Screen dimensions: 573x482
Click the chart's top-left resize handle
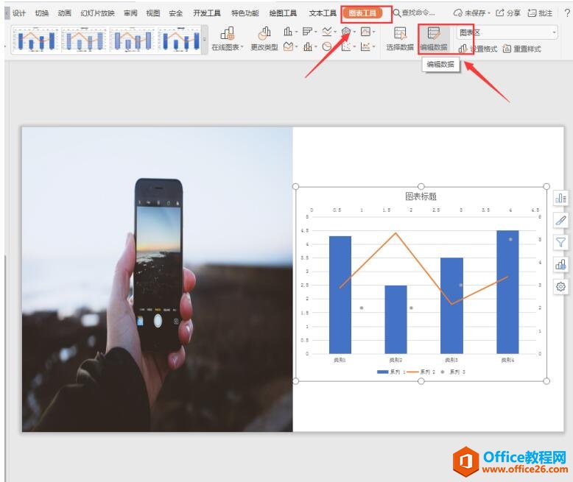point(295,186)
